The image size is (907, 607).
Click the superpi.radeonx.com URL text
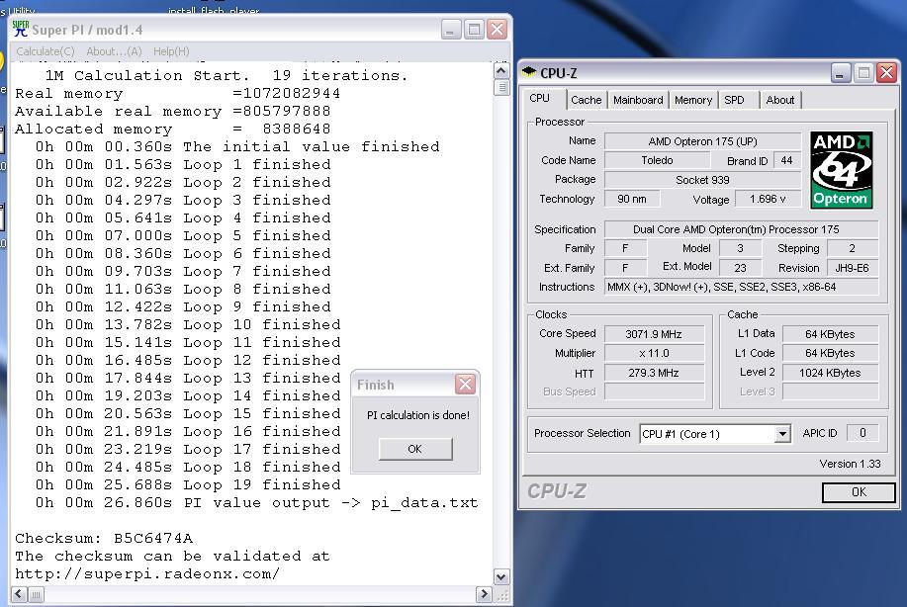(x=147, y=574)
